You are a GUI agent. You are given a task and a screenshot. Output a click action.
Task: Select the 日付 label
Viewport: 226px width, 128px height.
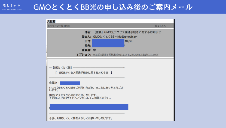click(88, 41)
